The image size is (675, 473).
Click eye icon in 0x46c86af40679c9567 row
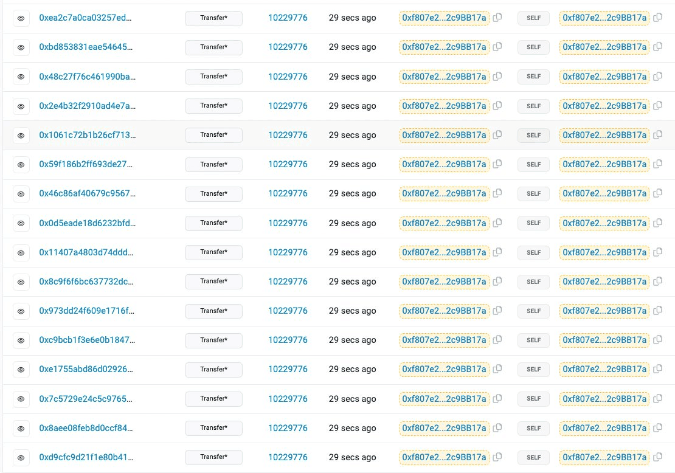21,194
